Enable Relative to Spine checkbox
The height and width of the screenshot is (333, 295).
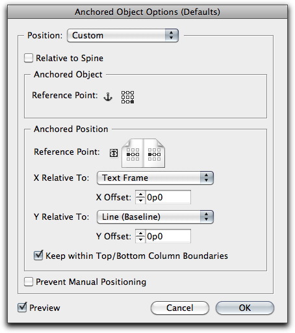pyautogui.click(x=29, y=58)
